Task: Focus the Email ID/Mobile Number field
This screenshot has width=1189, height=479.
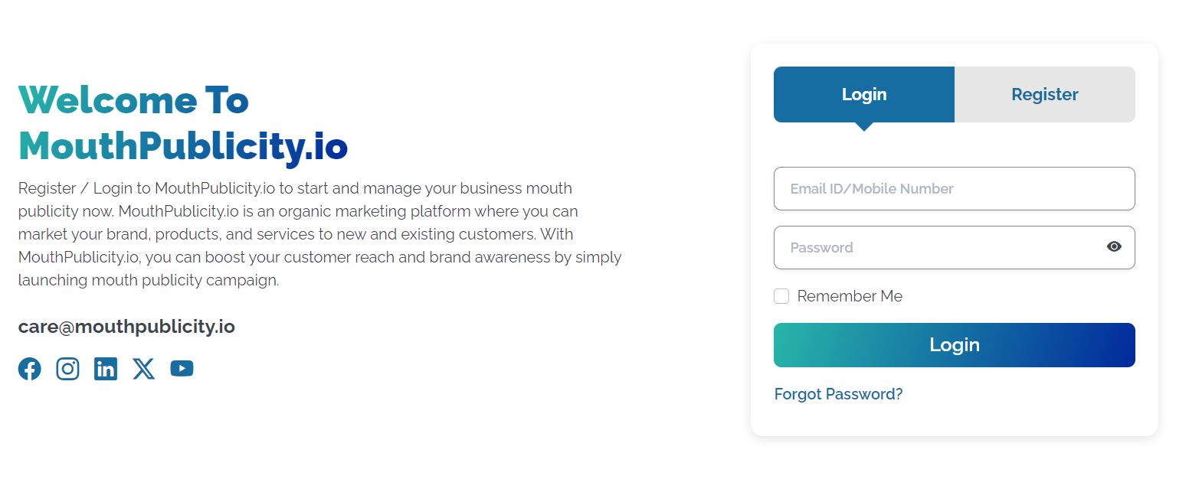Action: click(955, 188)
